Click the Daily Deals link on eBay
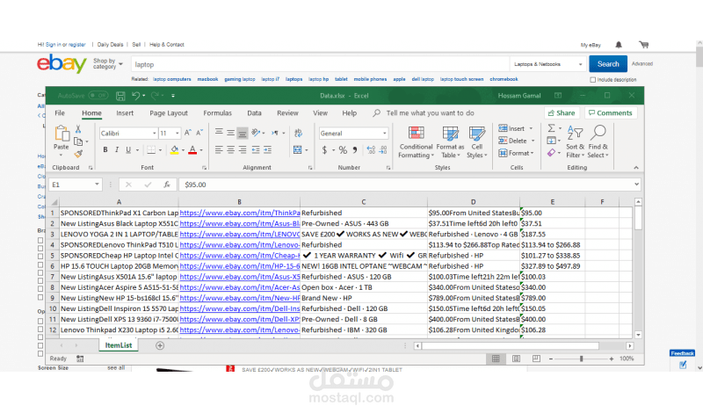This screenshot has width=703, height=413. pyautogui.click(x=110, y=45)
